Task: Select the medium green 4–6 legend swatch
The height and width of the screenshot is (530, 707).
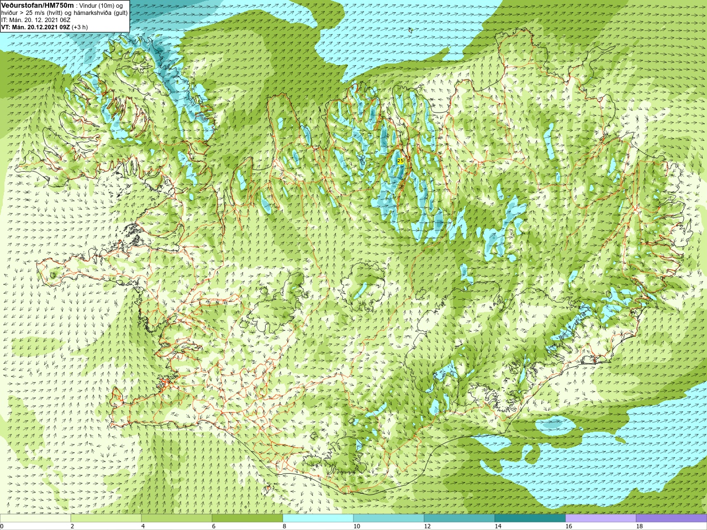Action: tap(177, 518)
